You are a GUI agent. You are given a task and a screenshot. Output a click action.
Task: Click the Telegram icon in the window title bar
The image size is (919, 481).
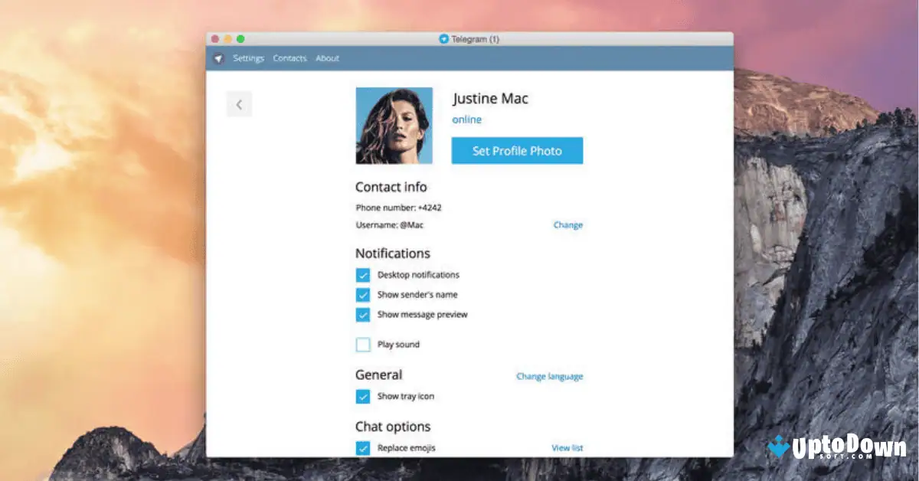pos(443,38)
